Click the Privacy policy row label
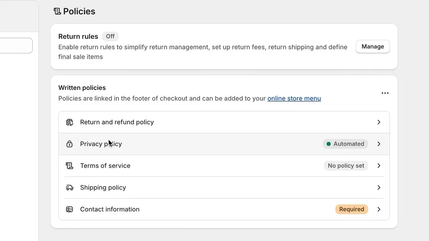The image size is (429, 241). [x=101, y=144]
